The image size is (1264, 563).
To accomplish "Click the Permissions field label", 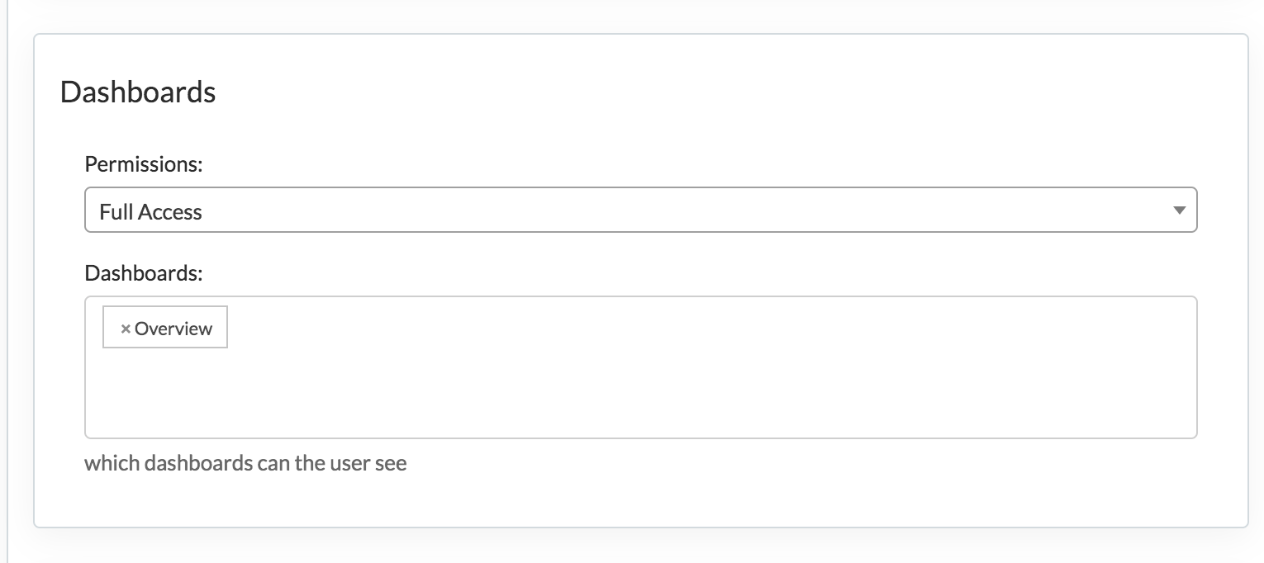I will tap(144, 163).
